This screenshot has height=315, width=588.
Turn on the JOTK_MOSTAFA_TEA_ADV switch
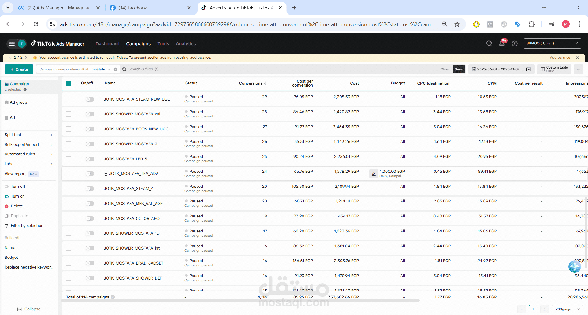tap(90, 173)
